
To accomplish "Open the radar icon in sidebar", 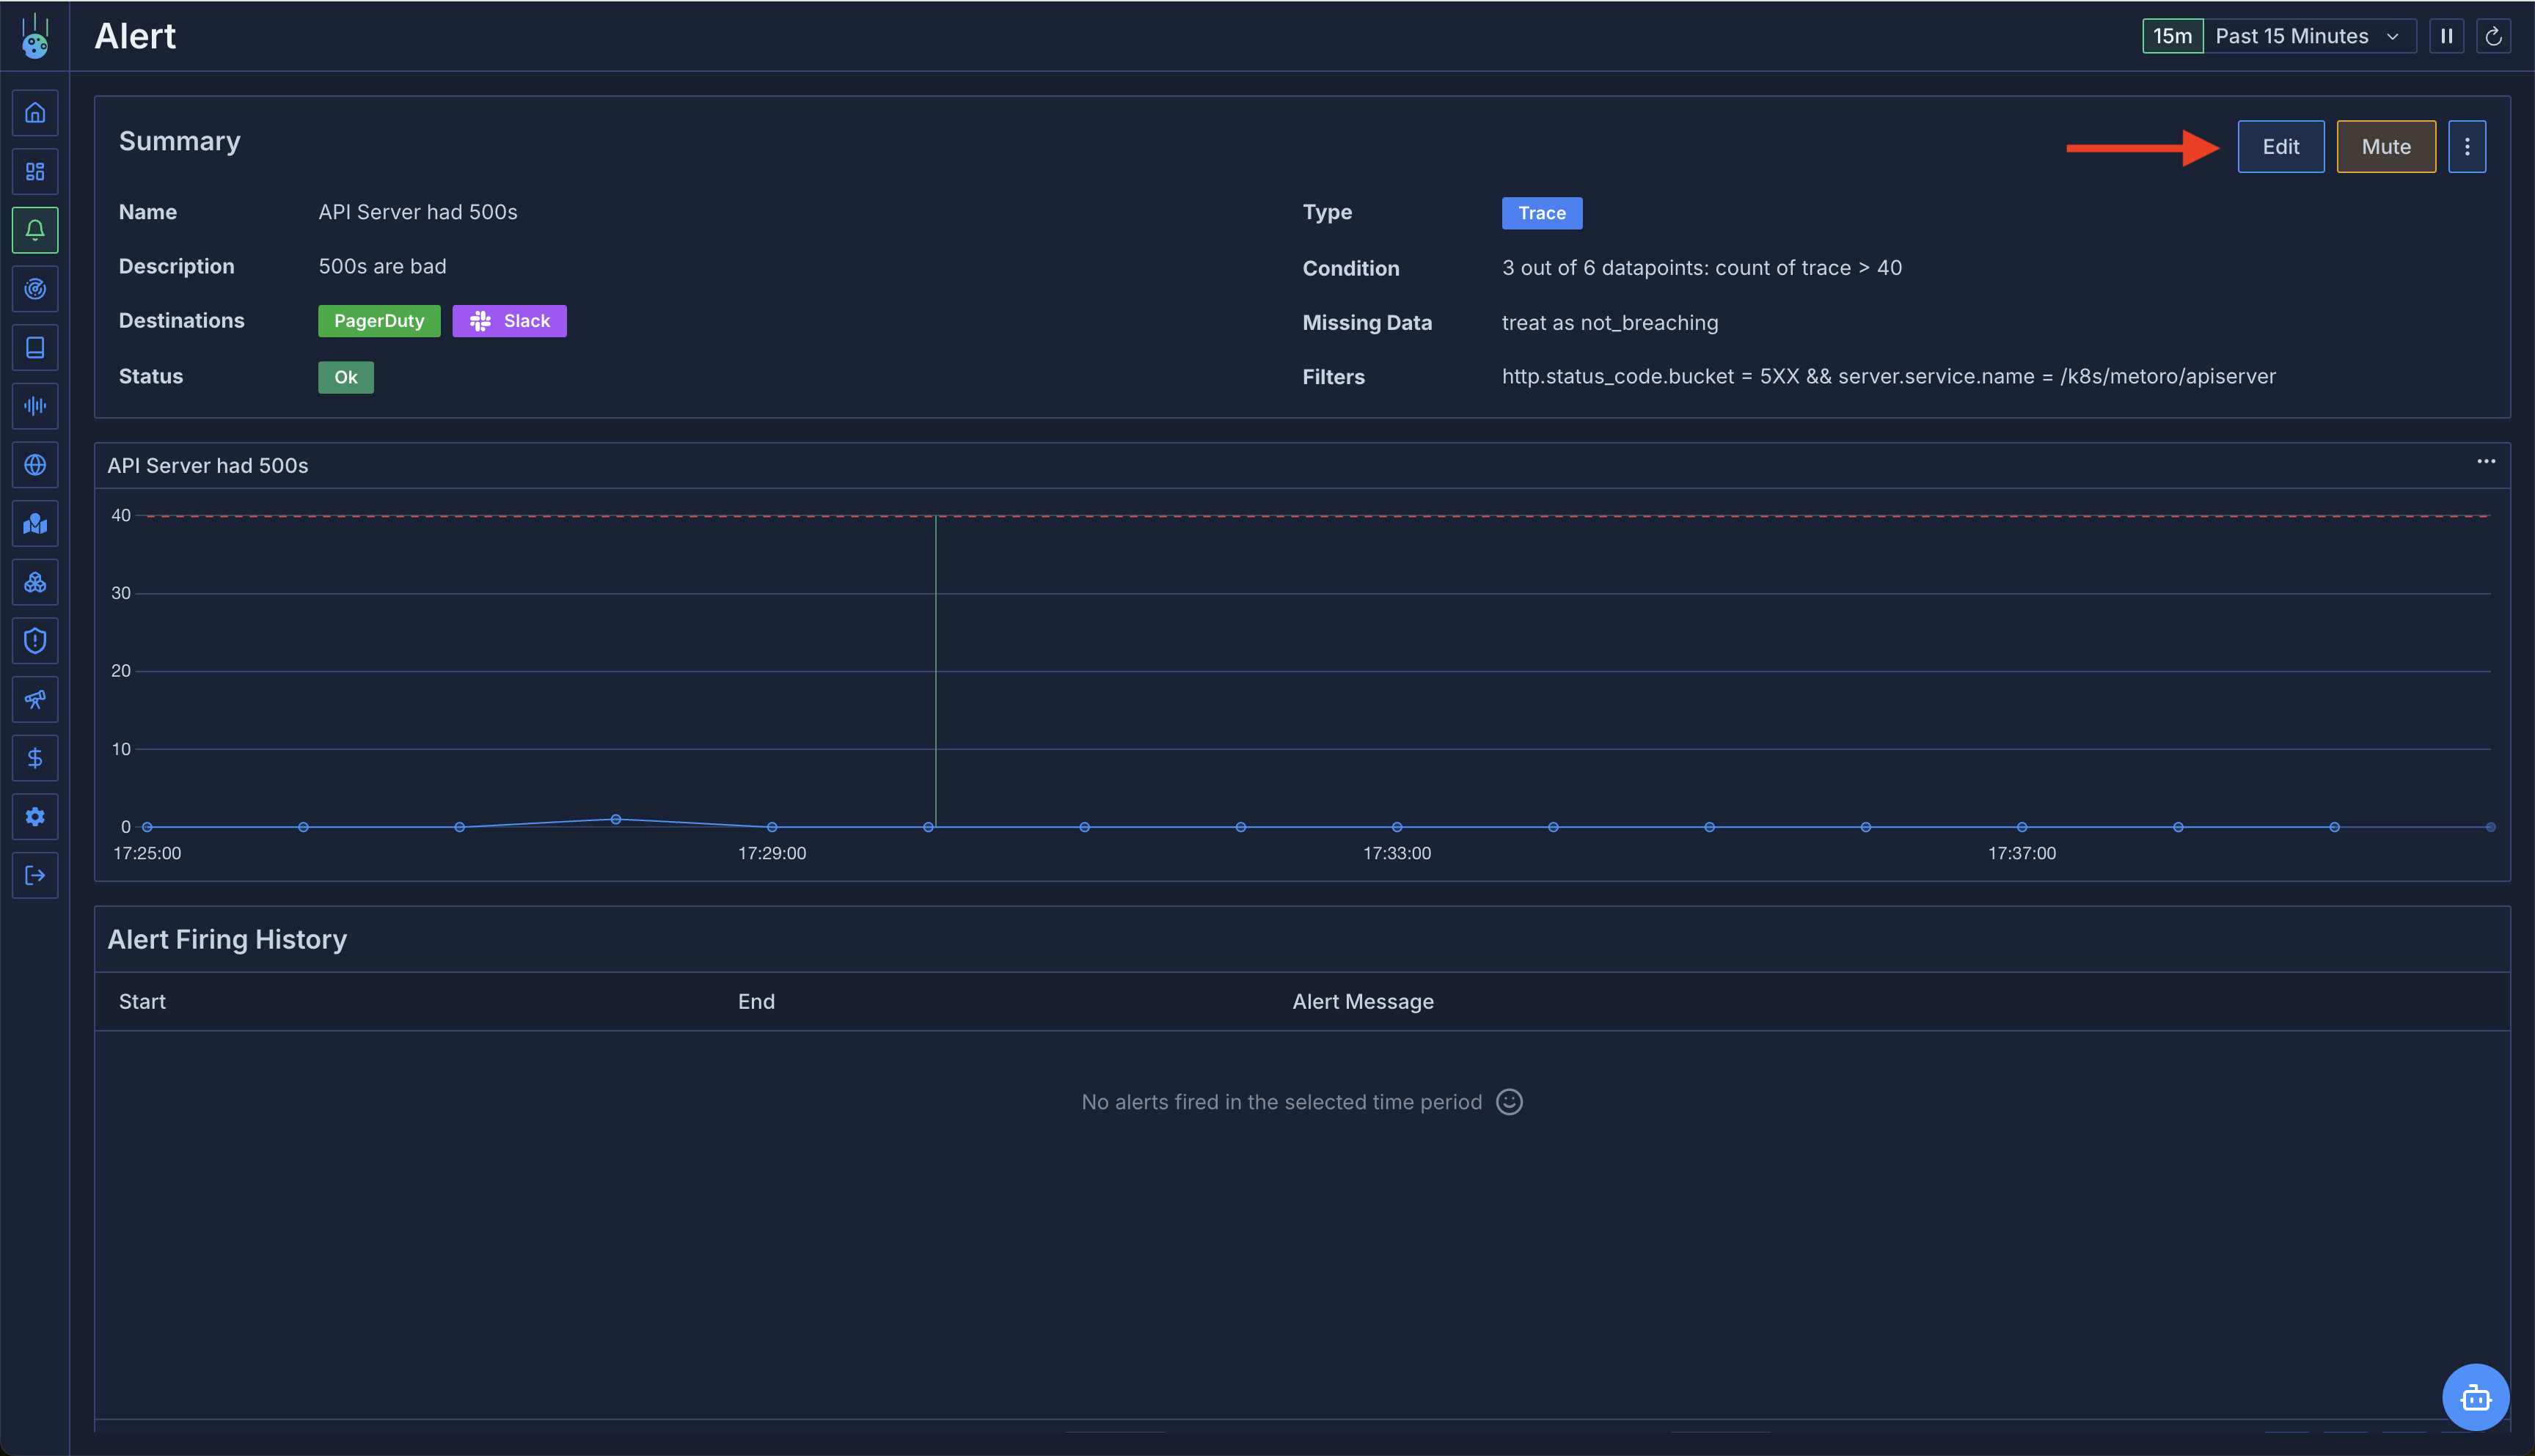I will [35, 289].
